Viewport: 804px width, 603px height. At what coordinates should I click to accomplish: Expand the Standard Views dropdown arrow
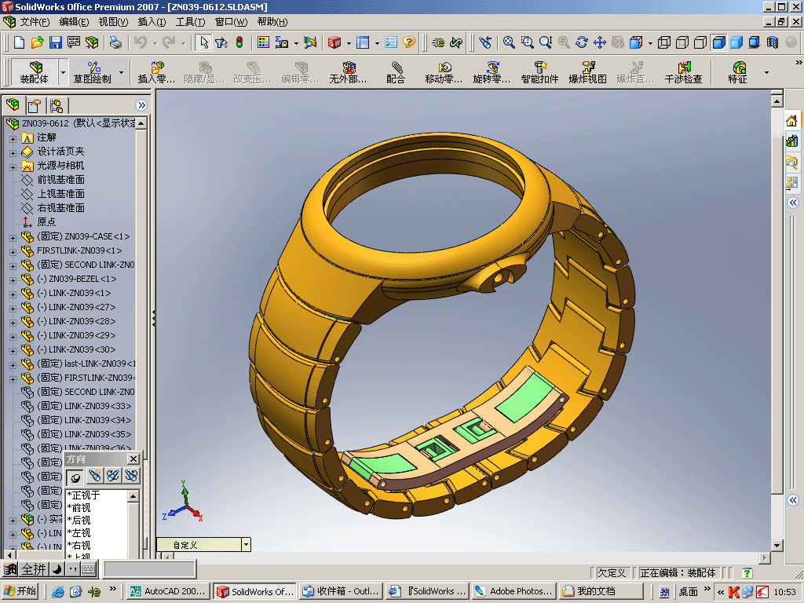point(650,43)
